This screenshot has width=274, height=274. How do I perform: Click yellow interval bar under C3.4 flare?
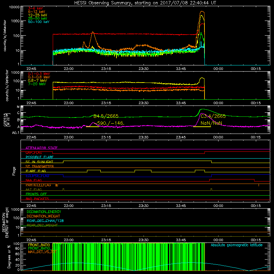pos(202,127)
